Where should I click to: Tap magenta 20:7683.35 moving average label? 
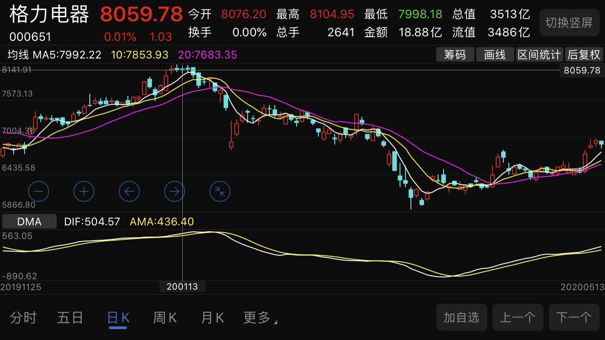point(208,55)
